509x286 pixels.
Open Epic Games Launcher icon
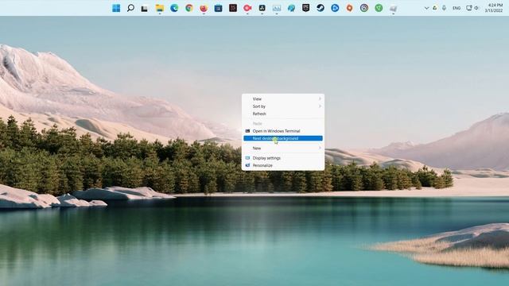[305, 8]
